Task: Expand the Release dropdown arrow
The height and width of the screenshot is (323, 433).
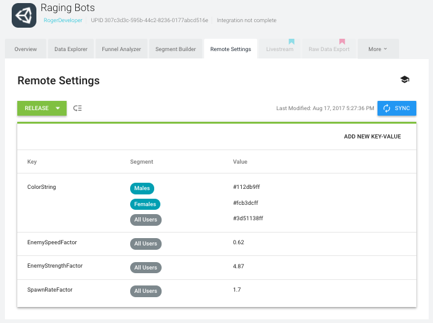Action: (58, 108)
